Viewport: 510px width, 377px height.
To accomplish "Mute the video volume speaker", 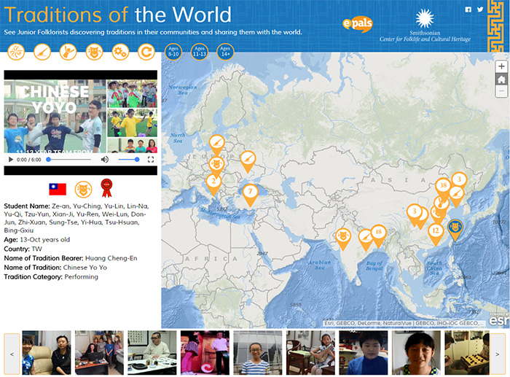I will 105,160.
